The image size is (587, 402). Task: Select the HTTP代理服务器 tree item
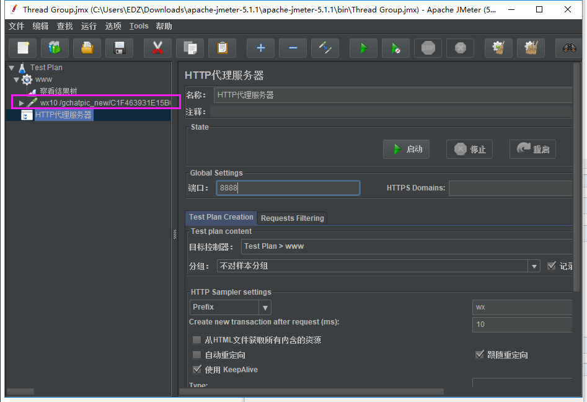[63, 115]
